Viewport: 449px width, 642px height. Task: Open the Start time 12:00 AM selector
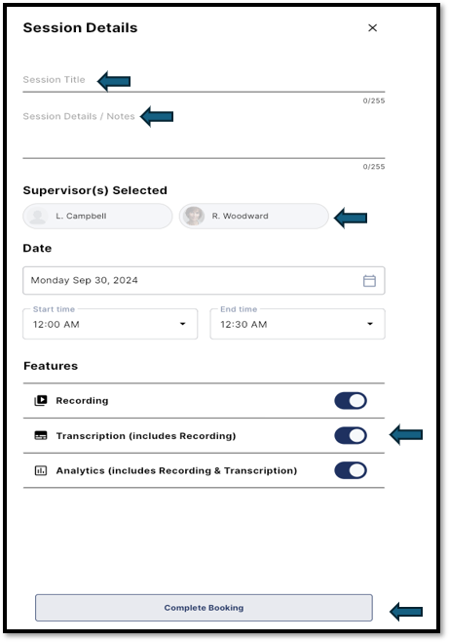(x=110, y=324)
